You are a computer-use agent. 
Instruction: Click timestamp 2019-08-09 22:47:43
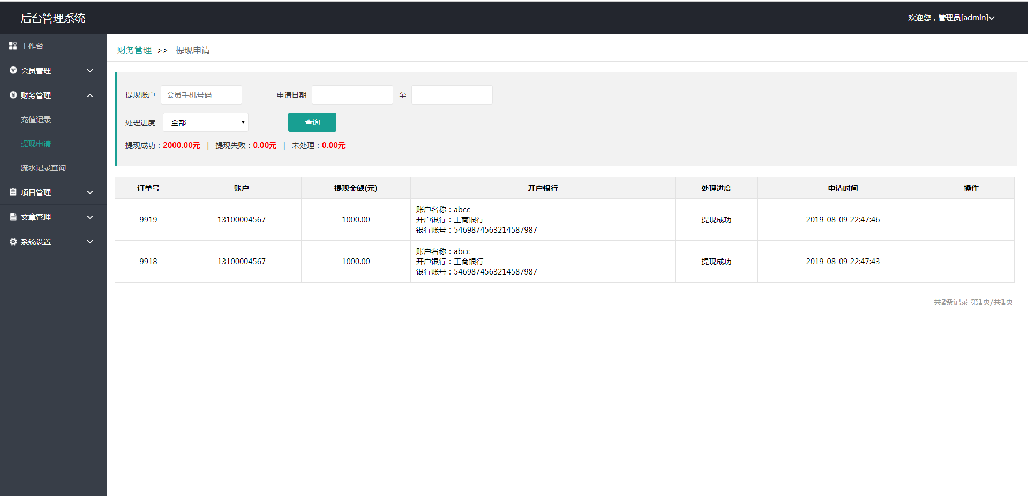coord(843,262)
